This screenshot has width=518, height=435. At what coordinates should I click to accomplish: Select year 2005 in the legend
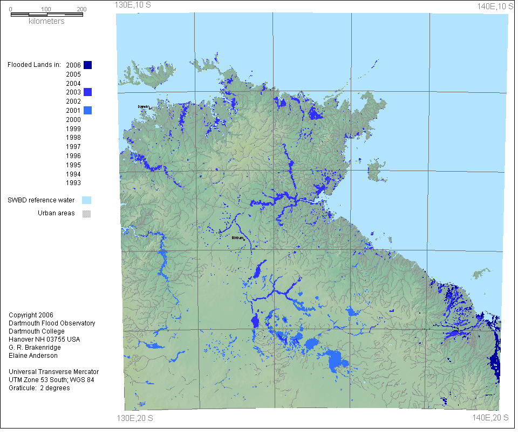coord(73,74)
